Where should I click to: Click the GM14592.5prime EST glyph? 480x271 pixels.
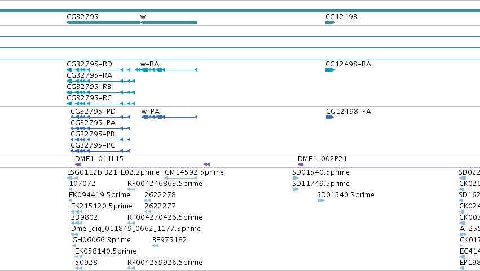tap(181, 178)
